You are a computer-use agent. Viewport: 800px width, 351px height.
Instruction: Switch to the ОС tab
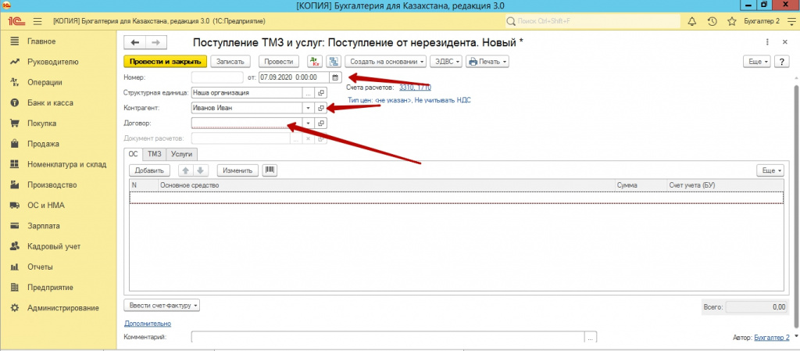point(133,153)
